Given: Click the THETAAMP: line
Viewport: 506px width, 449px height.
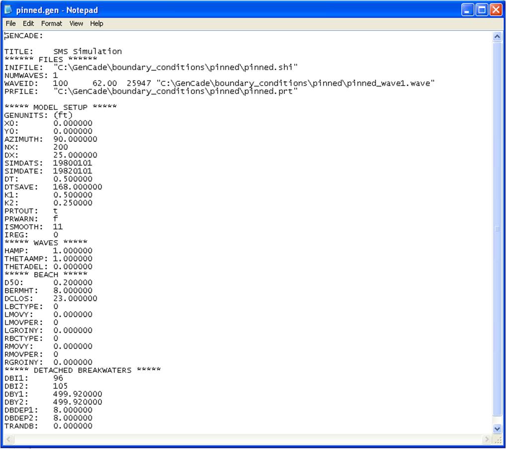Looking at the screenshot, I should coord(48,259).
